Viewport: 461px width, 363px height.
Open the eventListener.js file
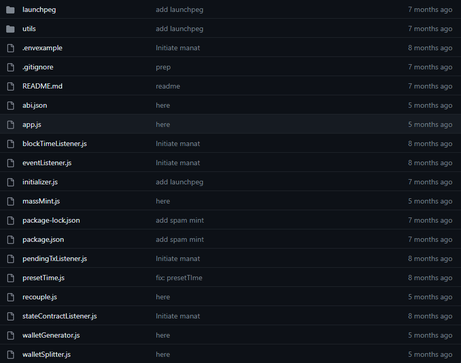(47, 163)
